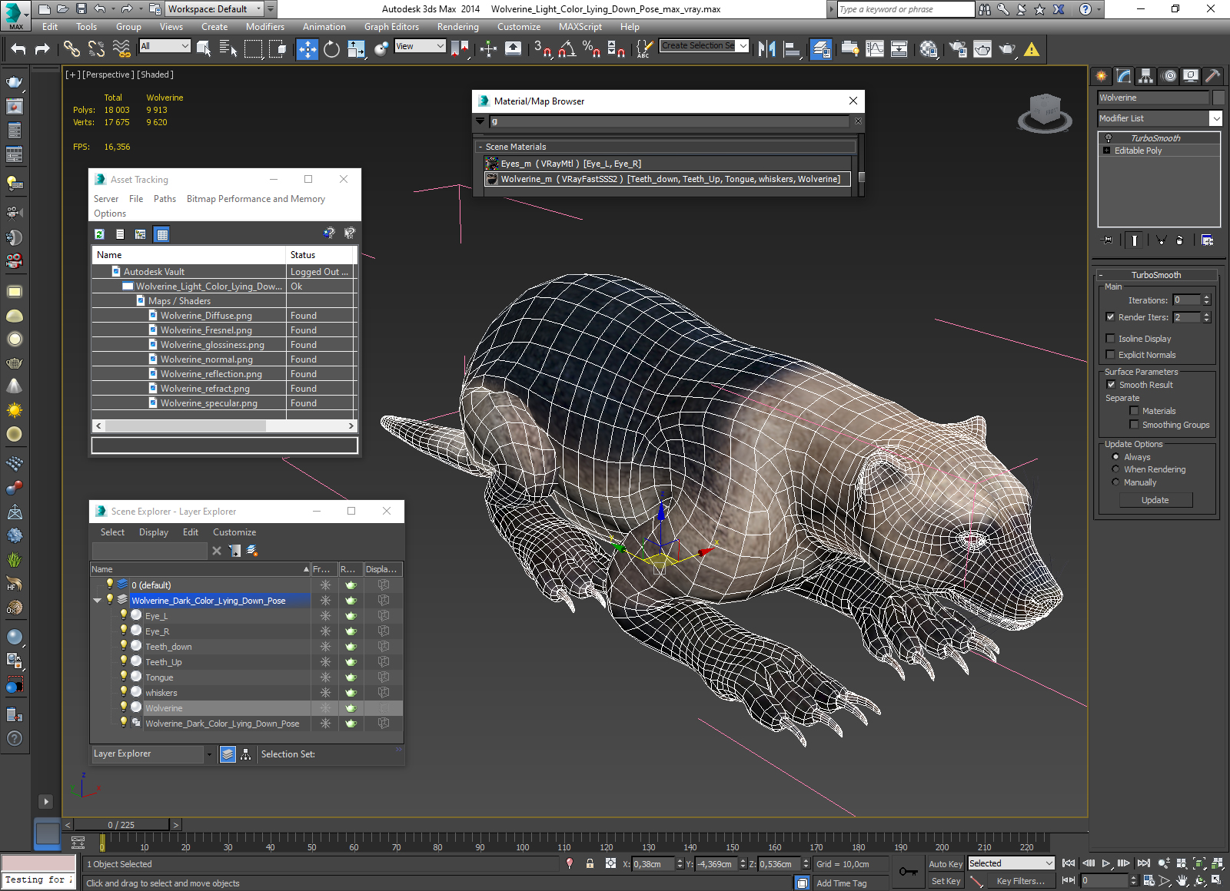This screenshot has height=891, width=1230.
Task: Click the Redo arrow in main toolbar
Action: (42, 48)
